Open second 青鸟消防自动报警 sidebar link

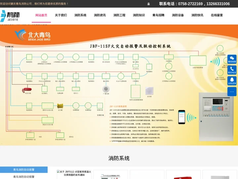(x=24, y=177)
